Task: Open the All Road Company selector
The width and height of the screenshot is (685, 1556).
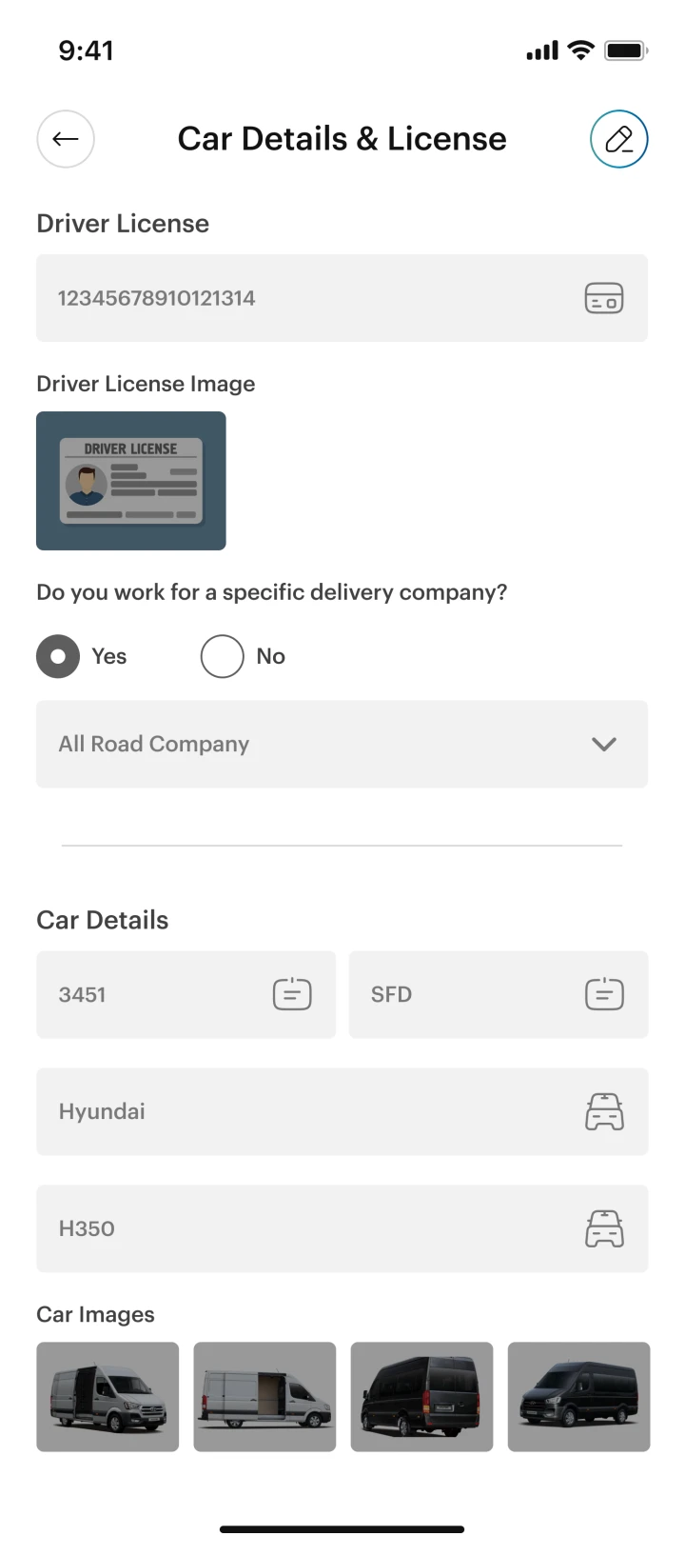Action: click(x=314, y=744)
